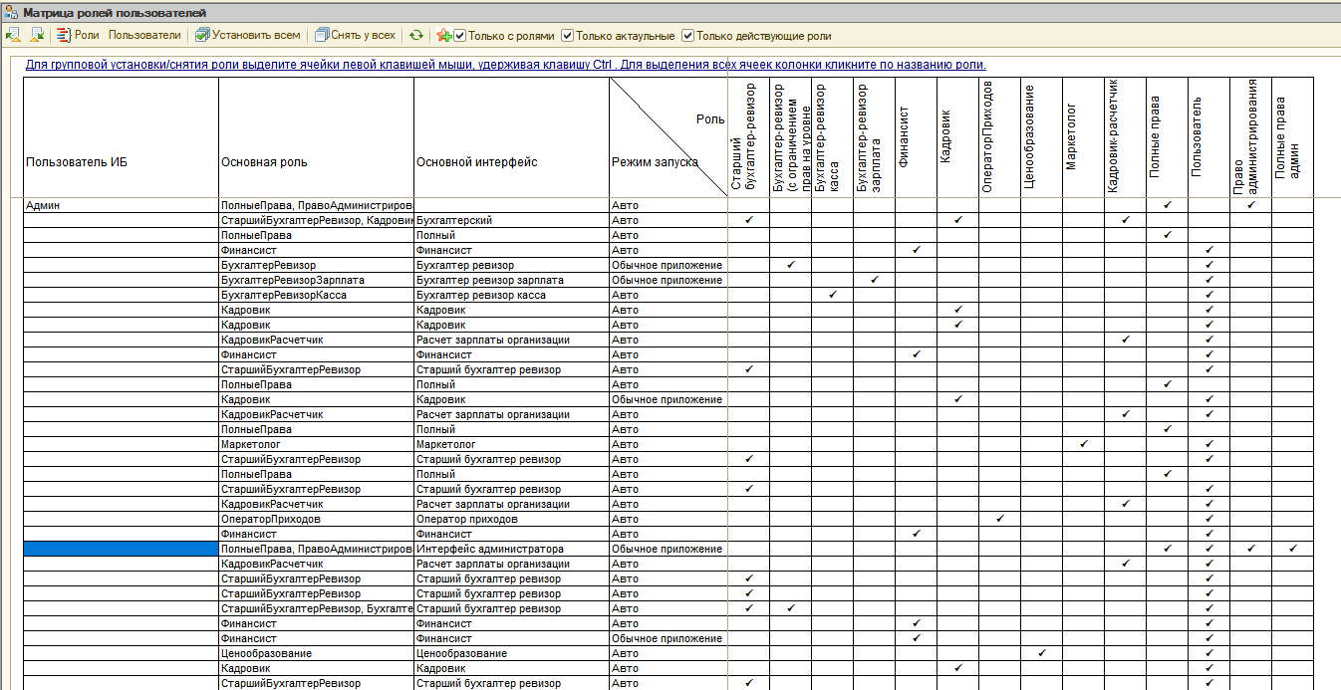This screenshot has height=690, width=1341.
Task: Uncheck ОператорПриходов in the Оператор приходов row
Action: click(x=999, y=519)
